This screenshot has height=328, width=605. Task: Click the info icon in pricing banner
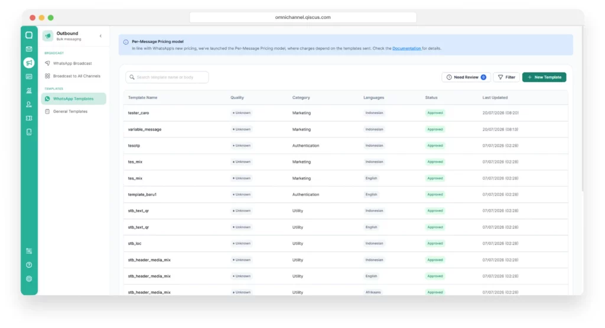click(x=126, y=42)
